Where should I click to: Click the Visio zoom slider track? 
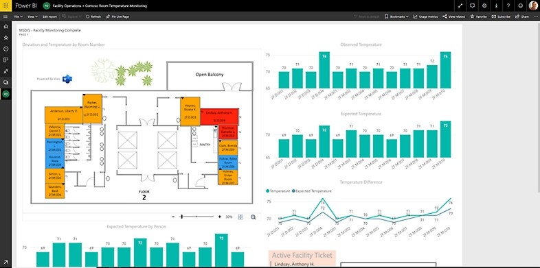pos(197,217)
